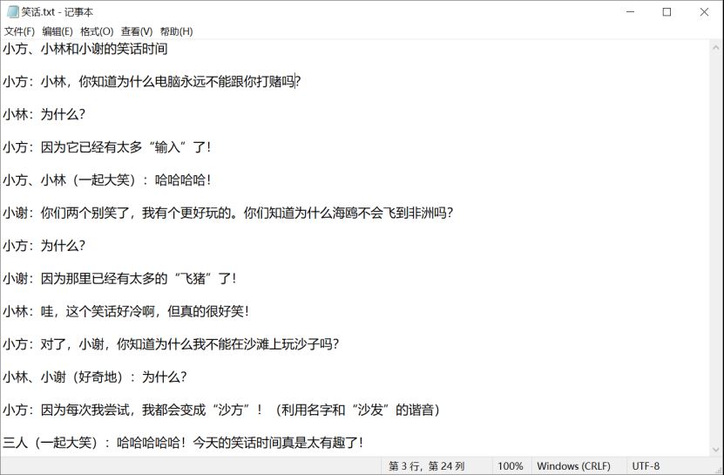Click status bar position 第 3 行, 第 24 列
The height and width of the screenshot is (475, 724).
(x=426, y=465)
